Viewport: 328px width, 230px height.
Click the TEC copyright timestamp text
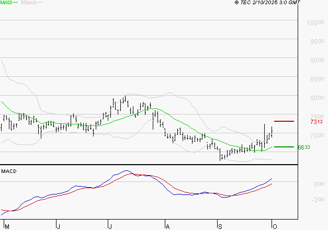pos(267,3)
